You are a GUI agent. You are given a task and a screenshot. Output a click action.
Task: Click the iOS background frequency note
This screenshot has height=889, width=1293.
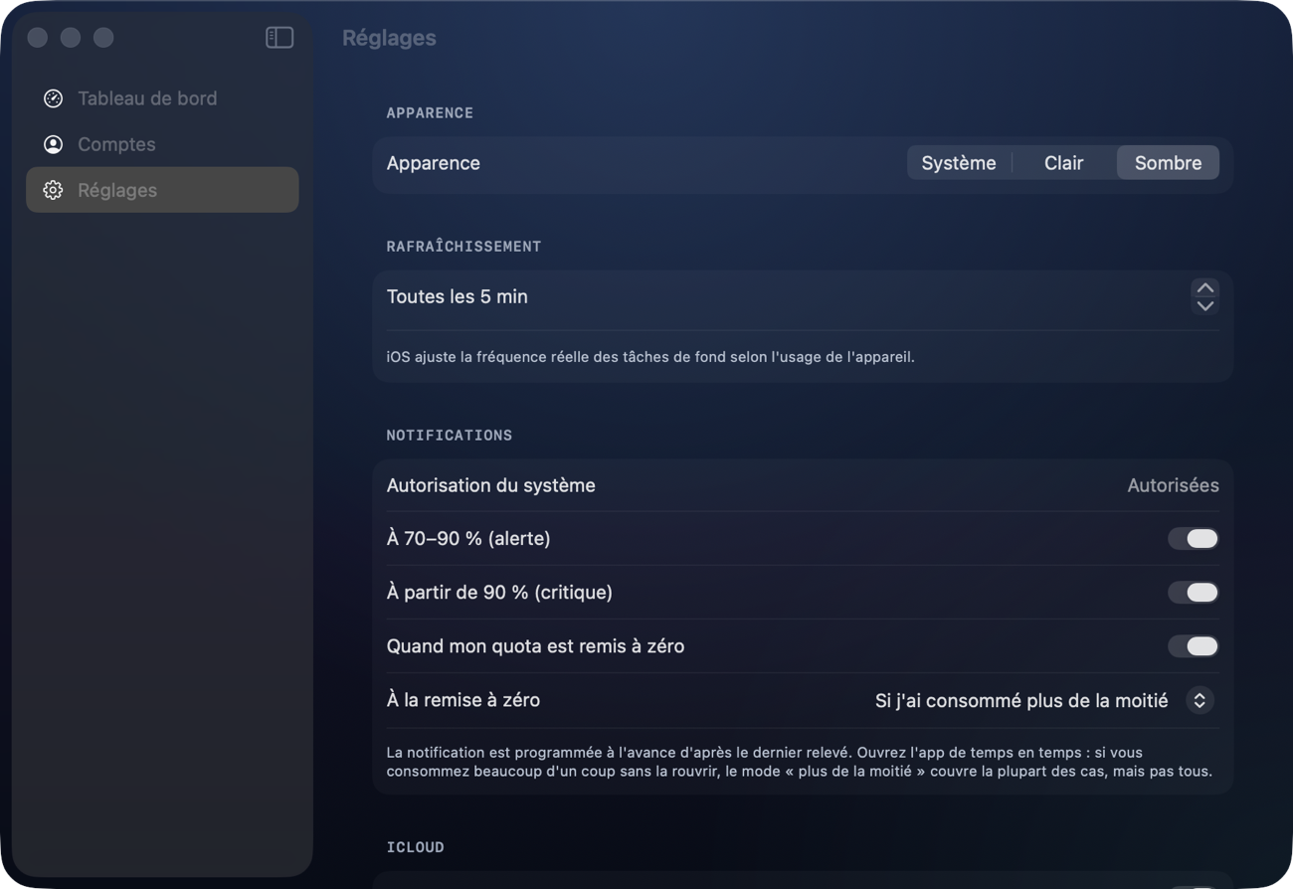[x=650, y=357]
